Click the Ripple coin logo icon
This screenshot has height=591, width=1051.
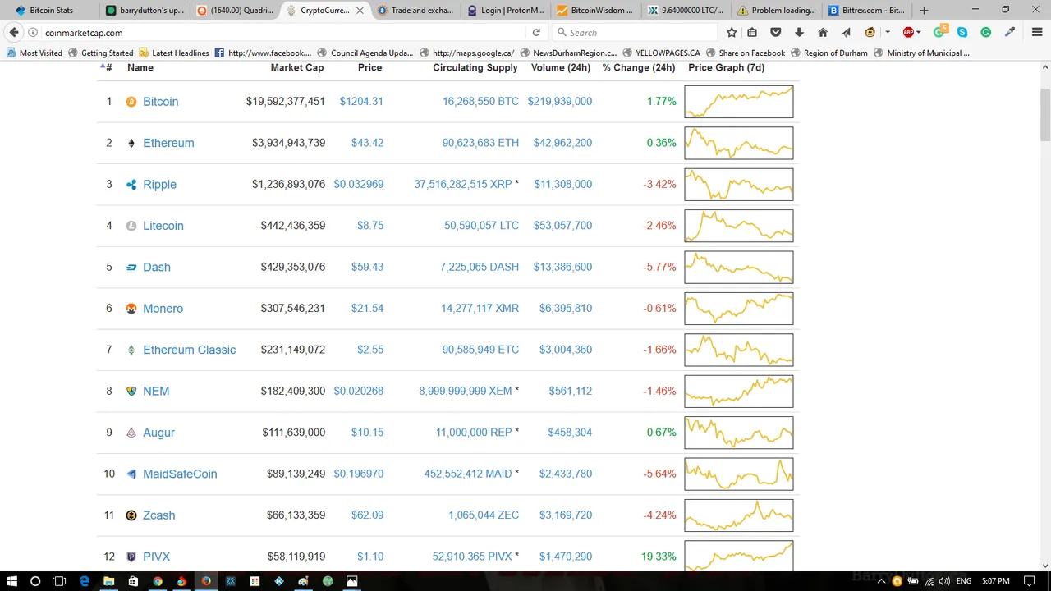coord(131,185)
